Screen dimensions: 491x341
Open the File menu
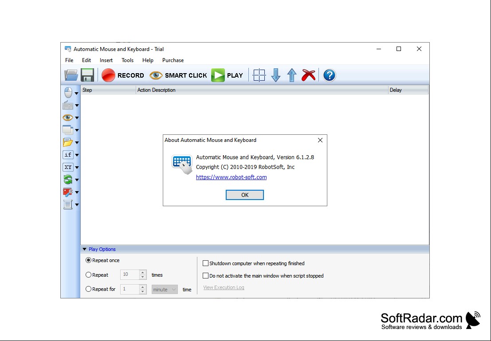pos(69,60)
